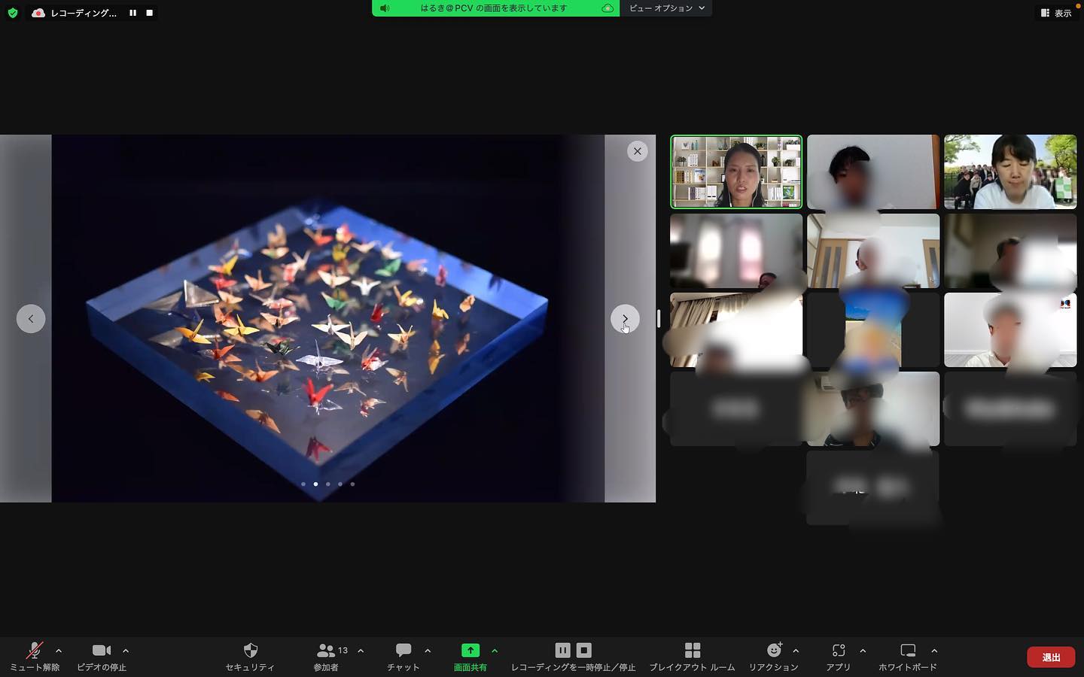1084x677 pixels.
Task: Unmute the microphone in the Zoom toolbar
Action: click(x=35, y=651)
